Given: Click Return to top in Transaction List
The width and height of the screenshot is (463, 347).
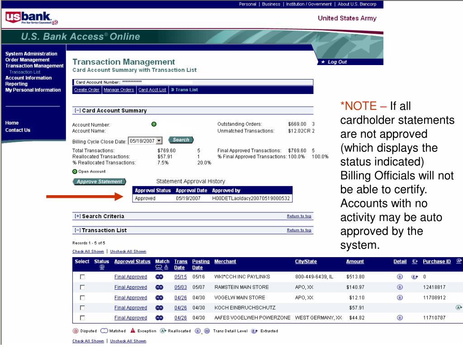Looking at the screenshot, I should coord(299,230).
